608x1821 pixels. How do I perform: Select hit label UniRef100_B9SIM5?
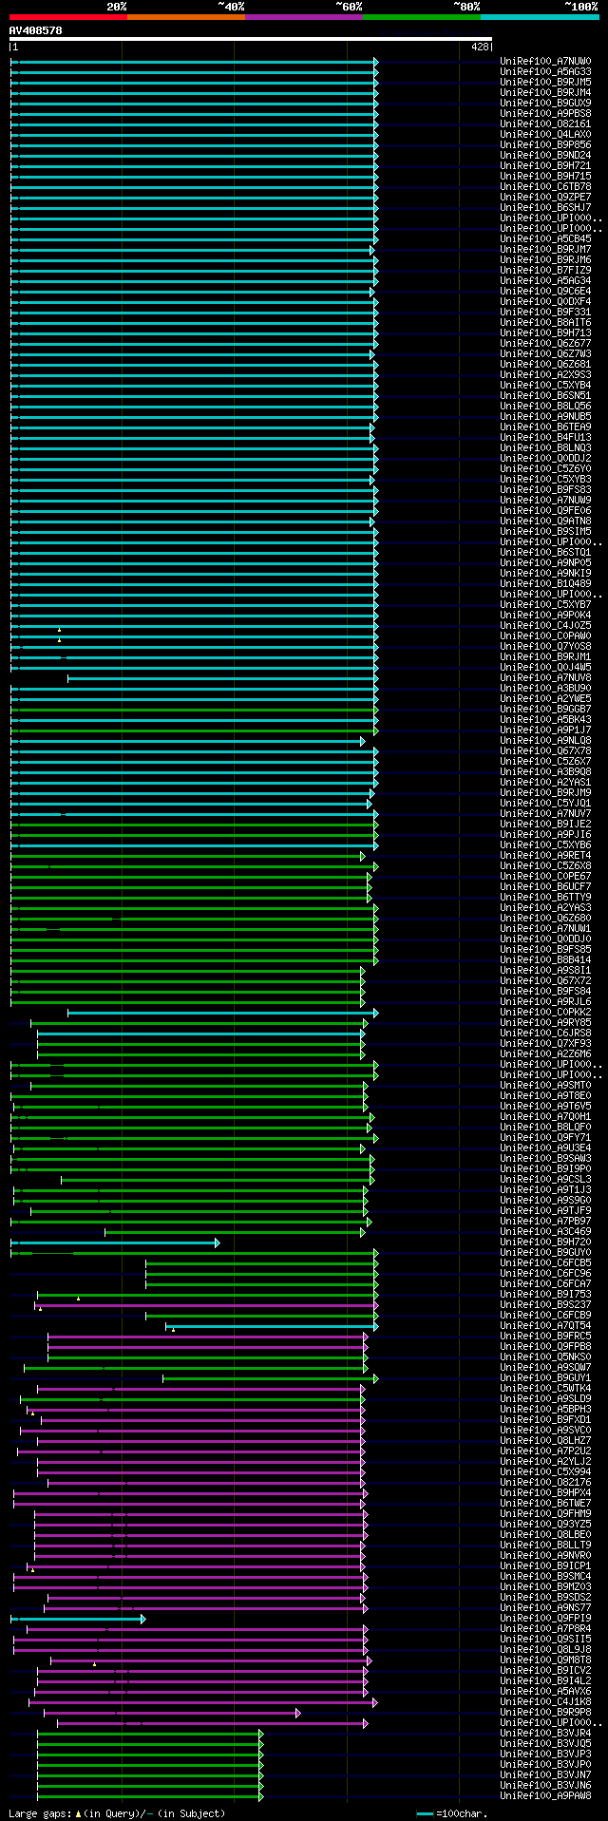545,531
